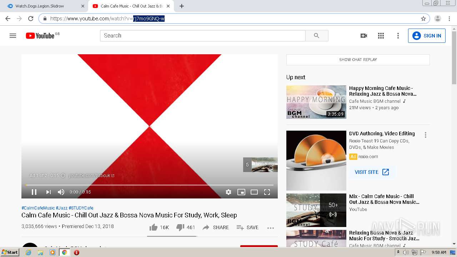Go back in browser history
The width and height of the screenshot is (457, 257).
8,19
